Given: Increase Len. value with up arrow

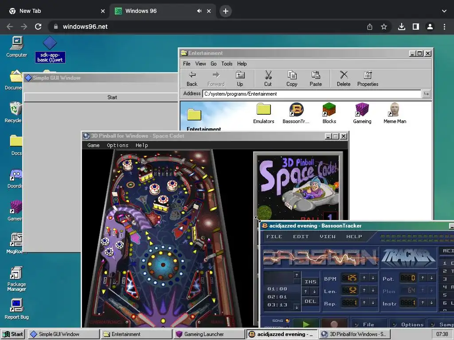Looking at the screenshot, I should [x=364, y=290].
